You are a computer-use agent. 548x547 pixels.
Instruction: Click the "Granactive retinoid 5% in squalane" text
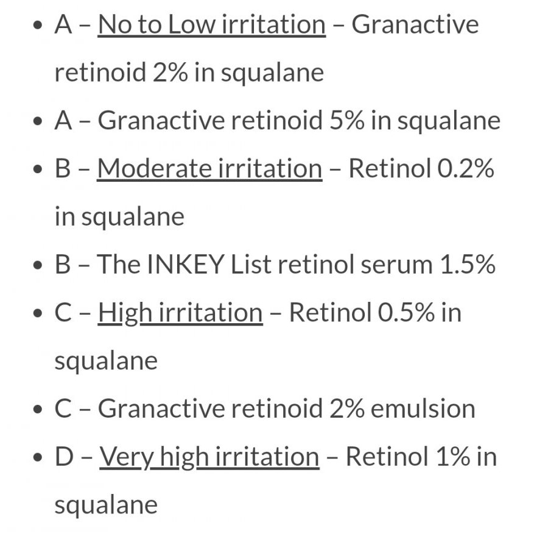(x=298, y=121)
